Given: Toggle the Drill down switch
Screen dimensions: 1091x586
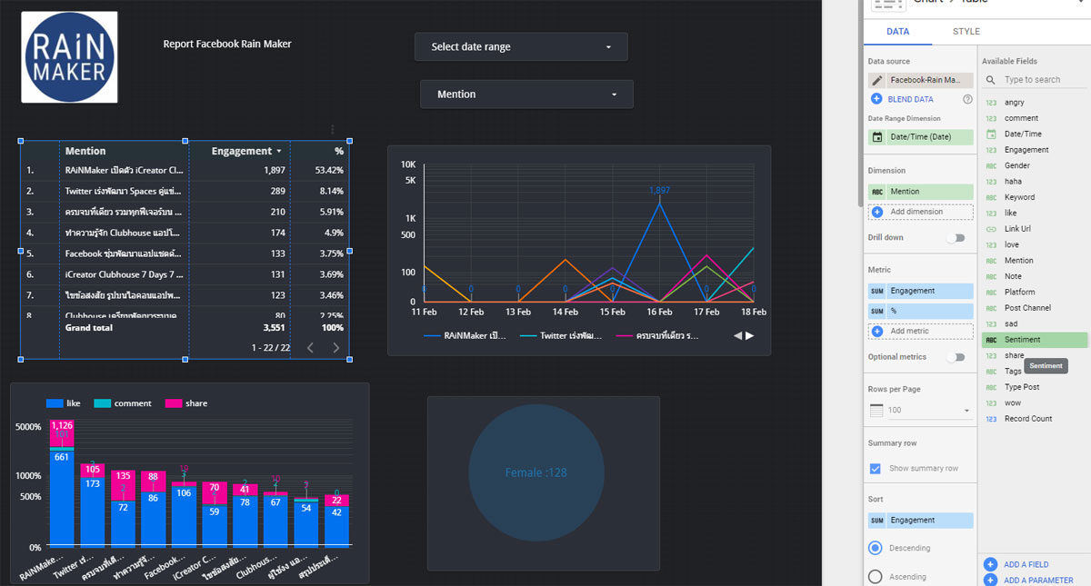Looking at the screenshot, I should 955,238.
